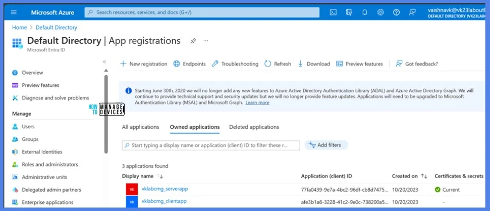Open the vaishnavk account menu
490x211 pixels.
pos(457,13)
